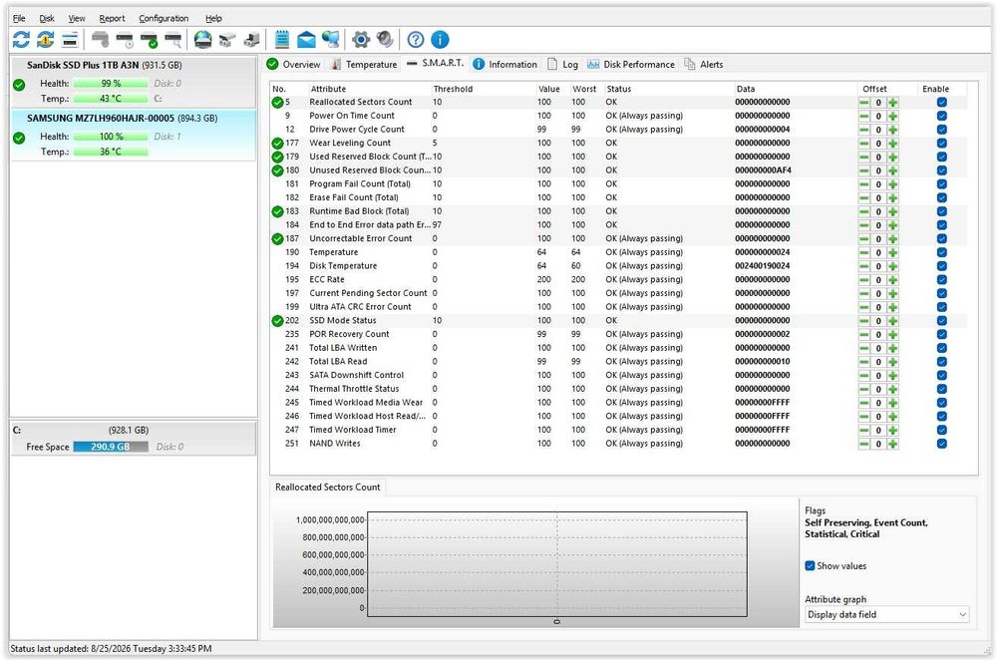Click the stacked drives toolbar icon

pos(227,40)
